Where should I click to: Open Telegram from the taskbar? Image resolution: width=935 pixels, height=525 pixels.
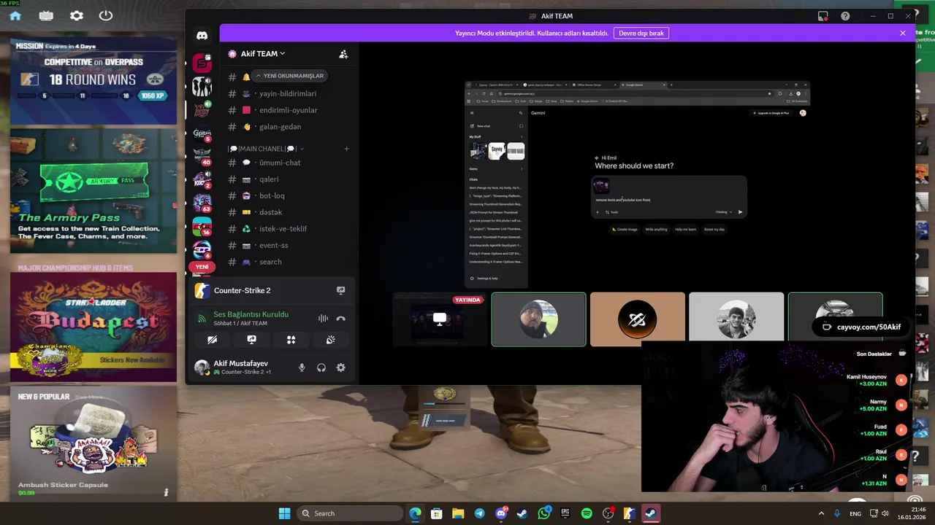479,513
